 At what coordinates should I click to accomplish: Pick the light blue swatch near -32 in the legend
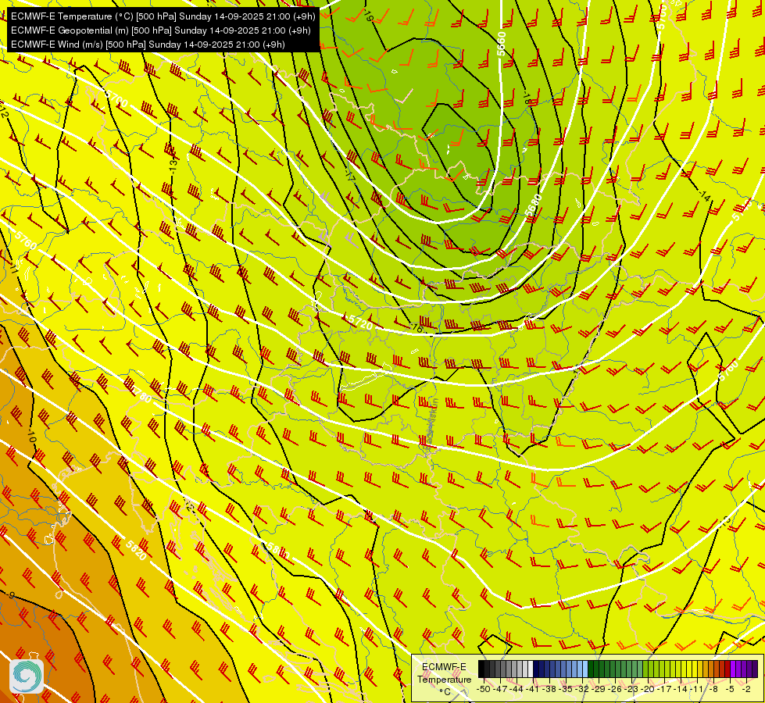coord(585,669)
